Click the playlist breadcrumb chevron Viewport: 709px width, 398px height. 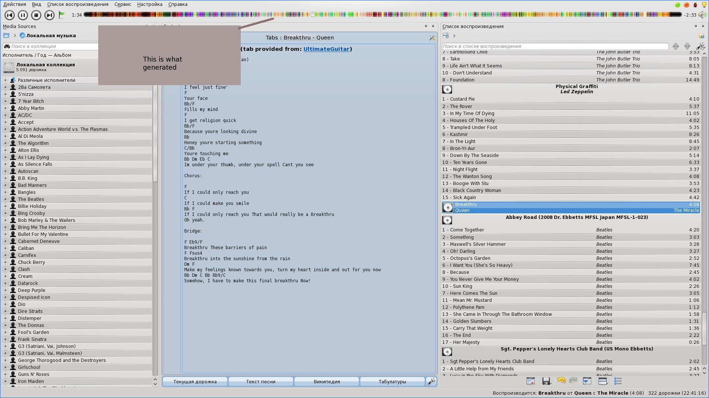point(454,36)
